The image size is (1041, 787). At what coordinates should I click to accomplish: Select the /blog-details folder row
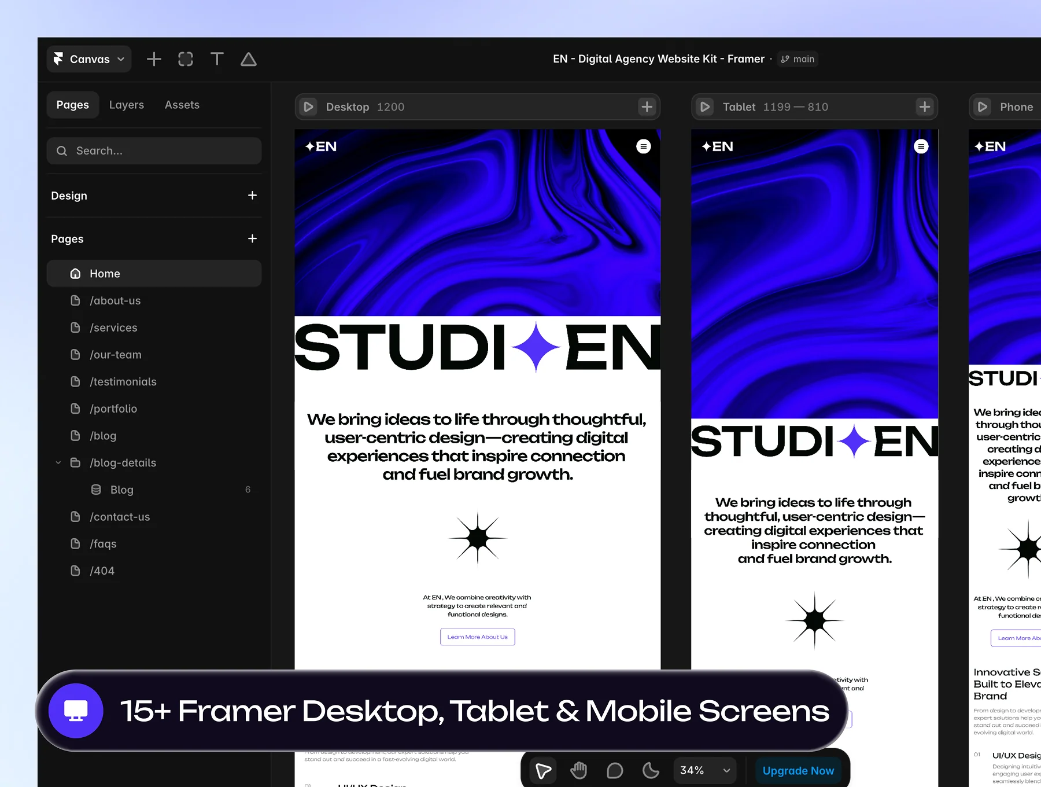(154, 463)
